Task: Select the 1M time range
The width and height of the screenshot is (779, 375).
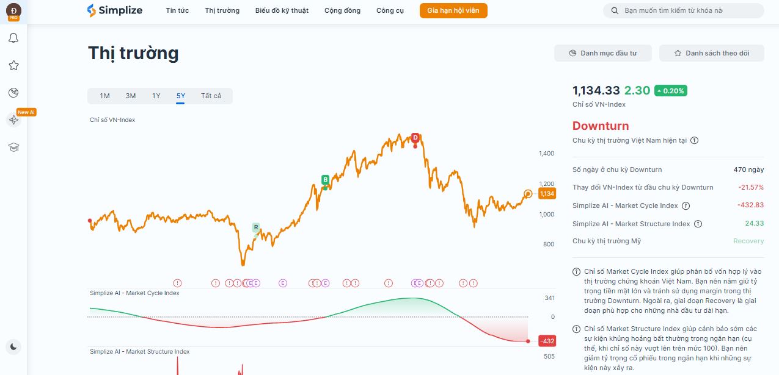Action: [x=104, y=96]
